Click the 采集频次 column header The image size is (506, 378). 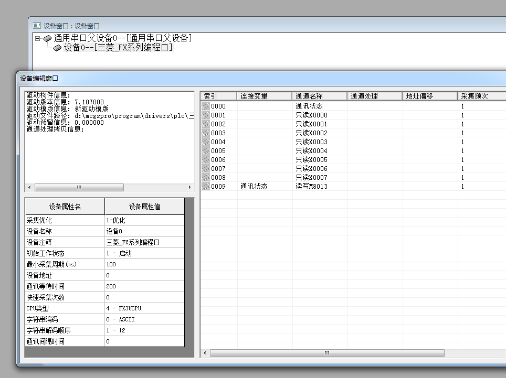[480, 96]
